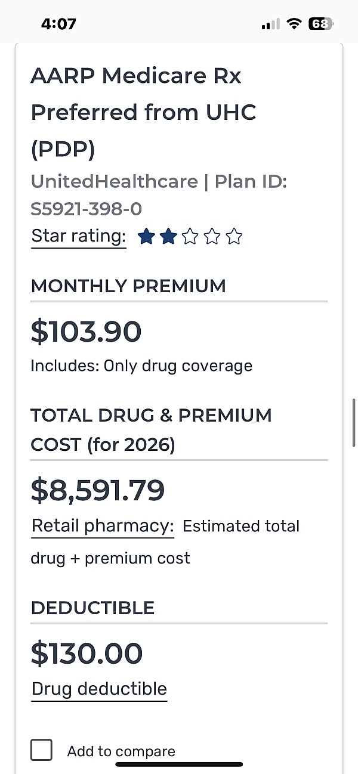Tap the 4:07 clock in status bar
Viewport: 358px width, 774px height.
58,24
